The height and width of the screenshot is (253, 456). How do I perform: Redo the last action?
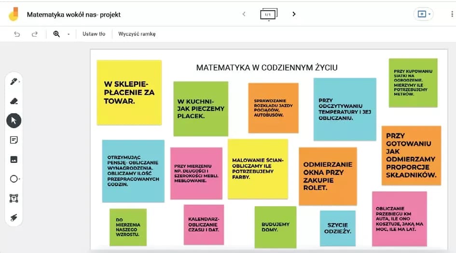click(35, 34)
